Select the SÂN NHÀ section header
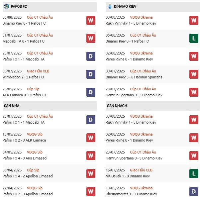Image resolution: width=200 pixels, height=199 pixels. click(x=12, y=106)
